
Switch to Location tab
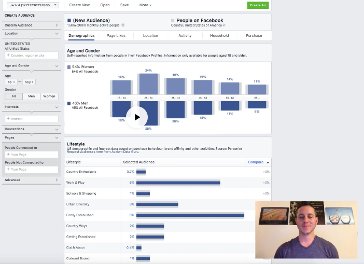click(x=150, y=35)
